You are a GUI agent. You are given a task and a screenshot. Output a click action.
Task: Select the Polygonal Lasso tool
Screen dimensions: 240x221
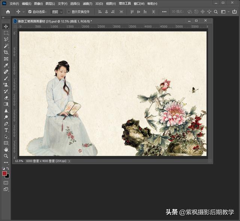pyautogui.click(x=6, y=39)
